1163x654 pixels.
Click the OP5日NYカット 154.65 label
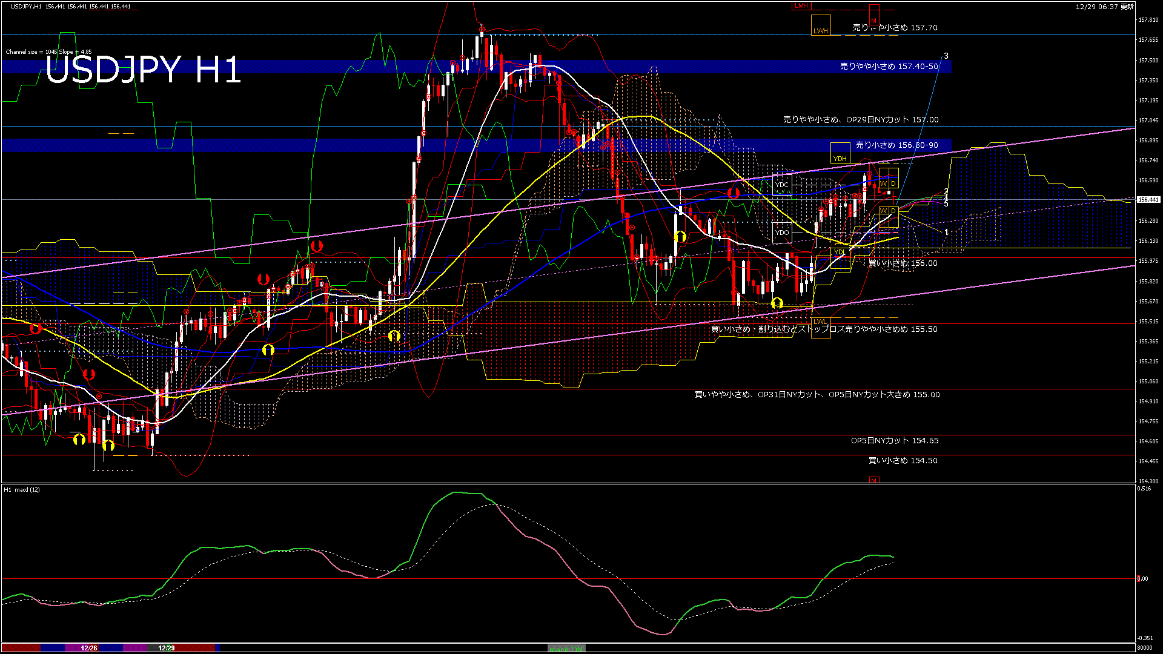894,441
